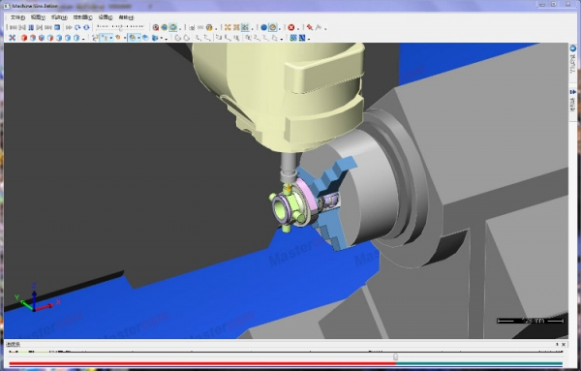Select the blue globe display mode icon

[x=165, y=27]
